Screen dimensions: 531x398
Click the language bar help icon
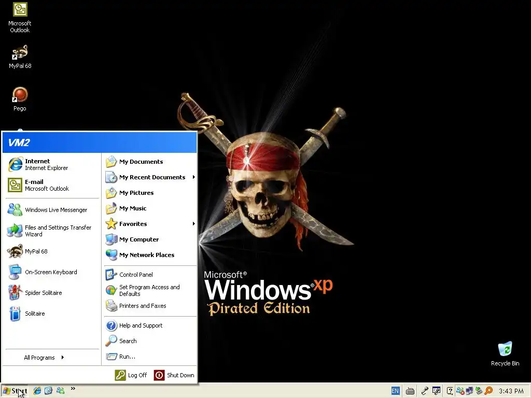click(450, 391)
